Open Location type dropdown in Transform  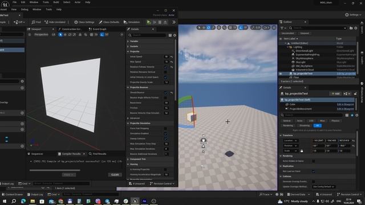290,141
